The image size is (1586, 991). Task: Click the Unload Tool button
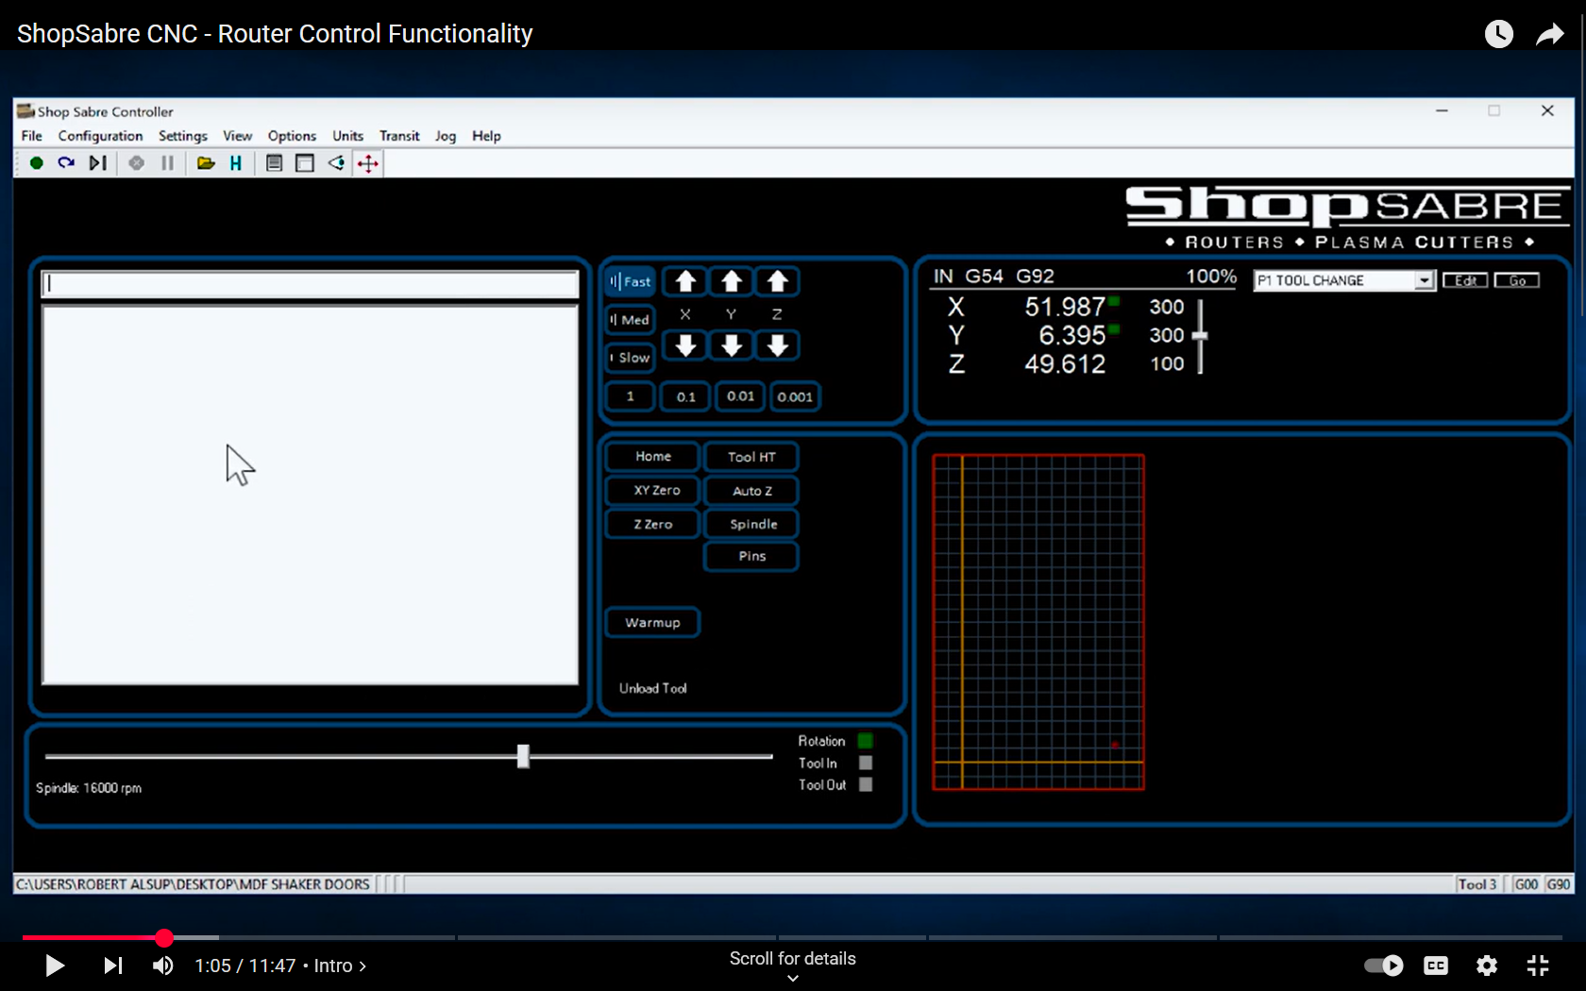[x=652, y=689]
